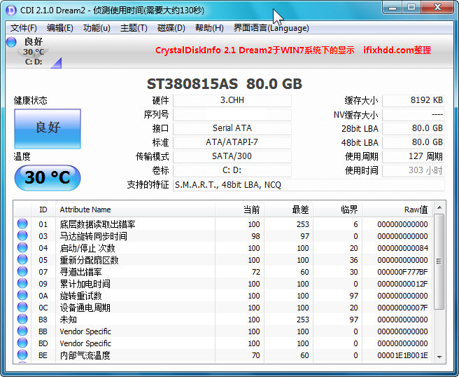Click the 48bit LBA value field
Viewport: 459px width, 377px height.
click(414, 142)
